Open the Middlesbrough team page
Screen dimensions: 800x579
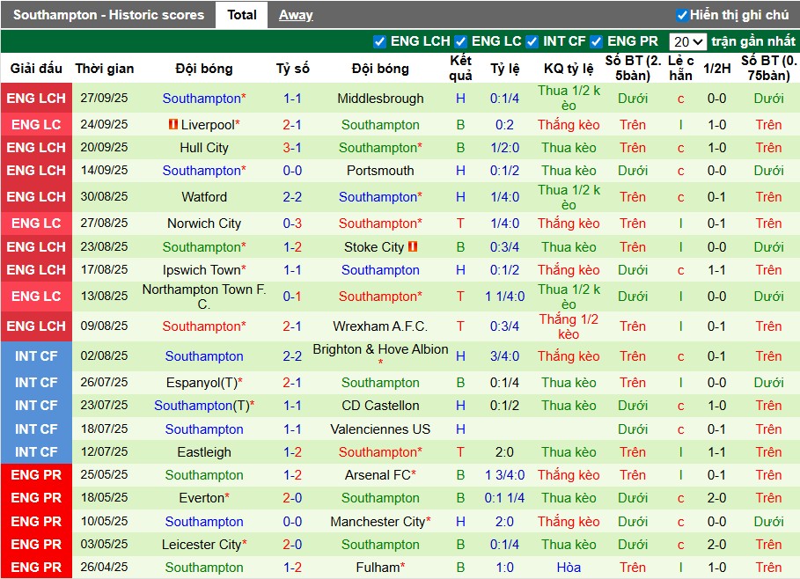380,99
